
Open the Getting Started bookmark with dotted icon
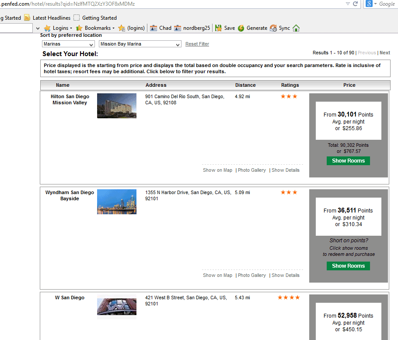pyautogui.click(x=95, y=18)
